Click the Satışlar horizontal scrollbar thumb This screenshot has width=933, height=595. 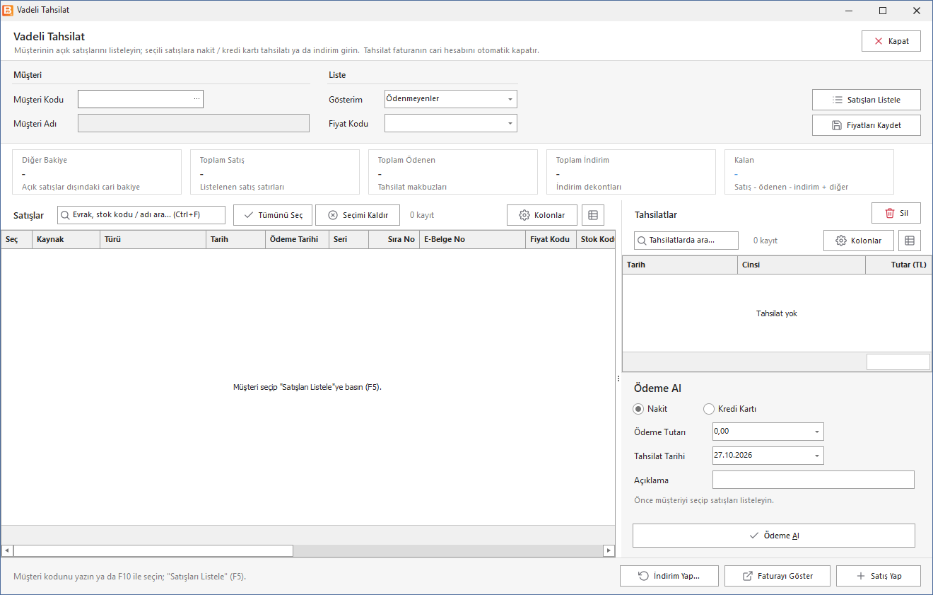[153, 550]
